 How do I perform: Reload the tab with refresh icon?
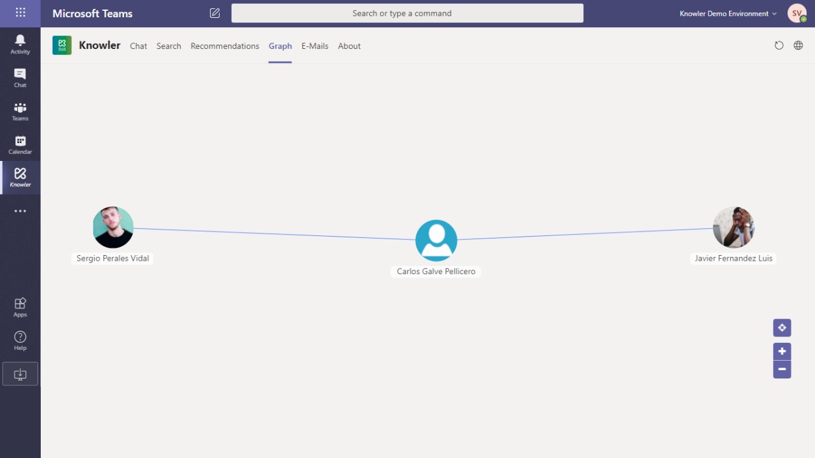click(x=779, y=45)
